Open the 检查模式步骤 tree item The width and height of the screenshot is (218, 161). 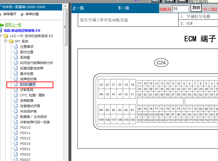coord(30,106)
